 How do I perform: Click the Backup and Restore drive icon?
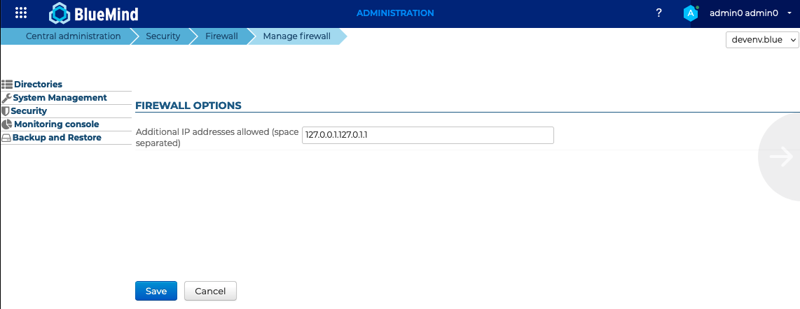tap(6, 138)
